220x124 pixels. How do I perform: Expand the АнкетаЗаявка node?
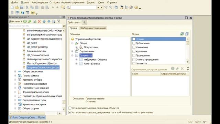tap(76, 63)
